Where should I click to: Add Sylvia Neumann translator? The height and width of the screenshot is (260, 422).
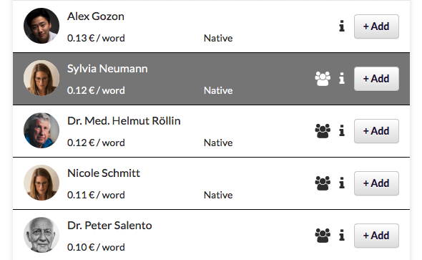(x=376, y=79)
